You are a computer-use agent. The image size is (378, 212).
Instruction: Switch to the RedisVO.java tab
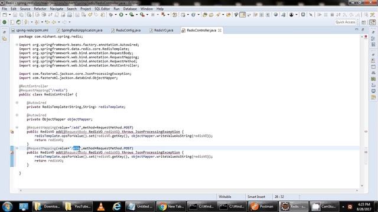point(161,30)
